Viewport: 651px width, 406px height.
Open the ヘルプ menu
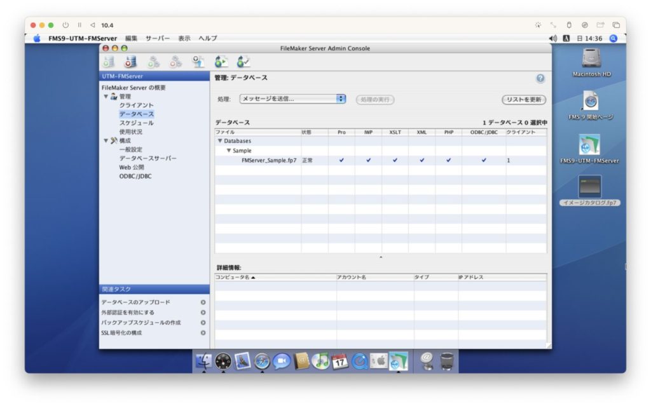tap(208, 38)
